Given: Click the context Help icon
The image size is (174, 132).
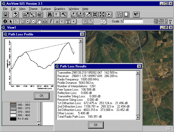Looking at the screenshot, I should [136, 15].
